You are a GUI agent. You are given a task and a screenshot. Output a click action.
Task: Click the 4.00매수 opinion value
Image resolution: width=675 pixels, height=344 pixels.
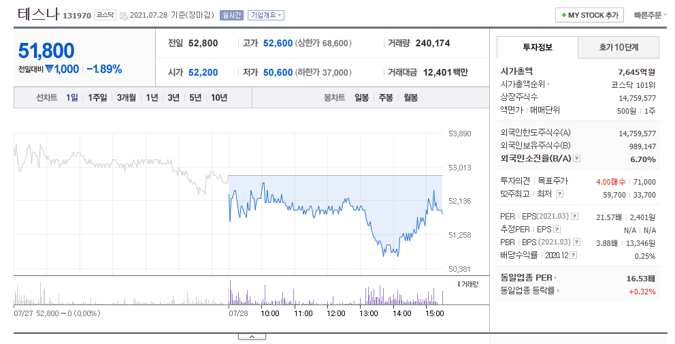coord(610,182)
